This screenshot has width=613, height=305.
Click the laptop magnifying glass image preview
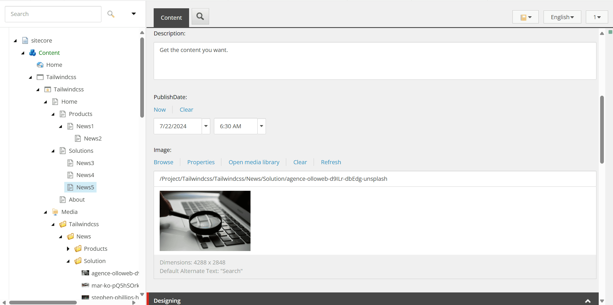point(205,221)
